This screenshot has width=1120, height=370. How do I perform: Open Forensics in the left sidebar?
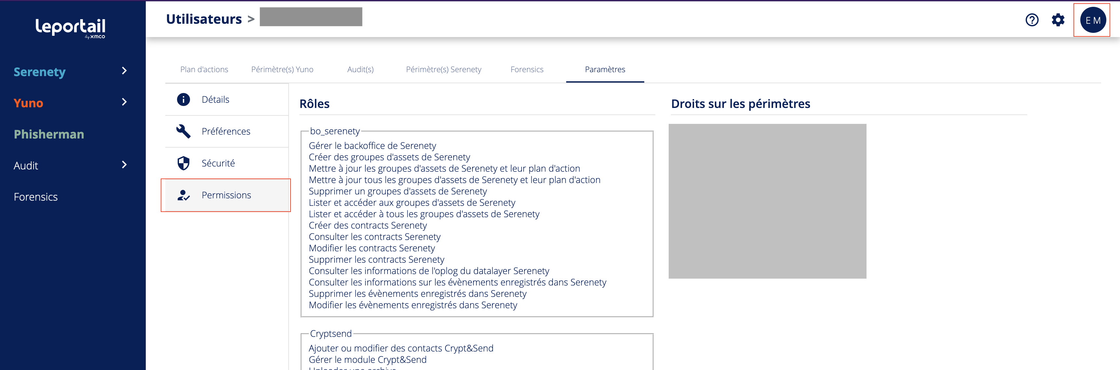[36, 197]
